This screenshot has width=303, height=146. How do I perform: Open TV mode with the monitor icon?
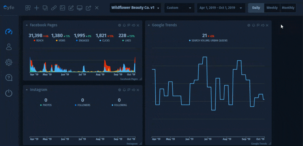(x=80, y=8)
